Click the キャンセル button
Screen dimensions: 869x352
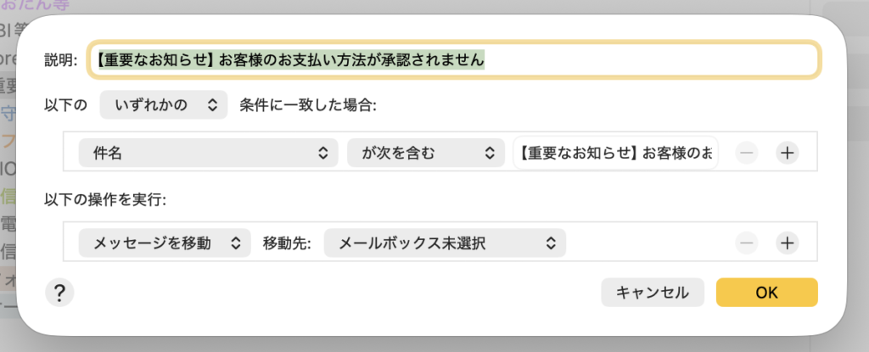(652, 292)
